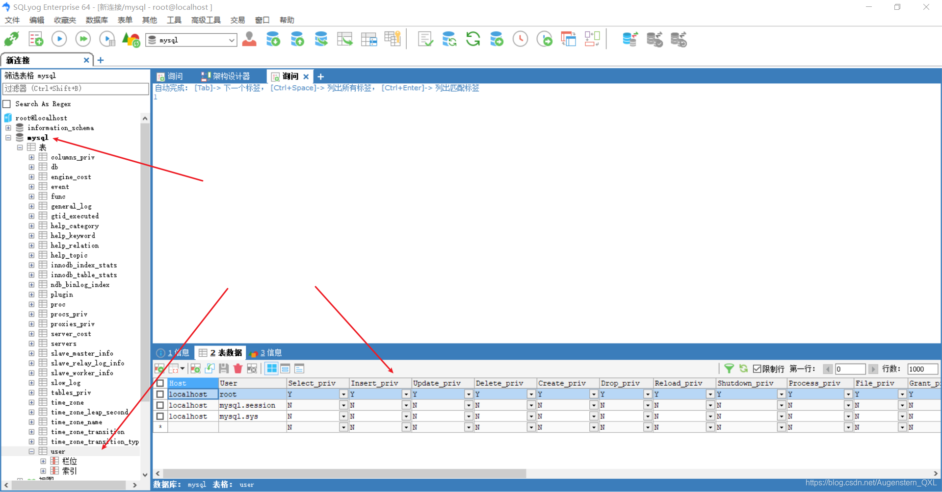Image resolution: width=942 pixels, height=492 pixels.
Task: Click the execute query play icon
Action: coord(59,39)
